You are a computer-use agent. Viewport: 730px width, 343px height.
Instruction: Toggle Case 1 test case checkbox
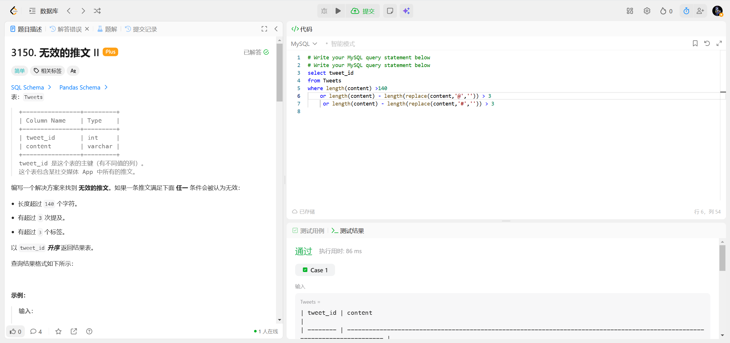tap(305, 270)
